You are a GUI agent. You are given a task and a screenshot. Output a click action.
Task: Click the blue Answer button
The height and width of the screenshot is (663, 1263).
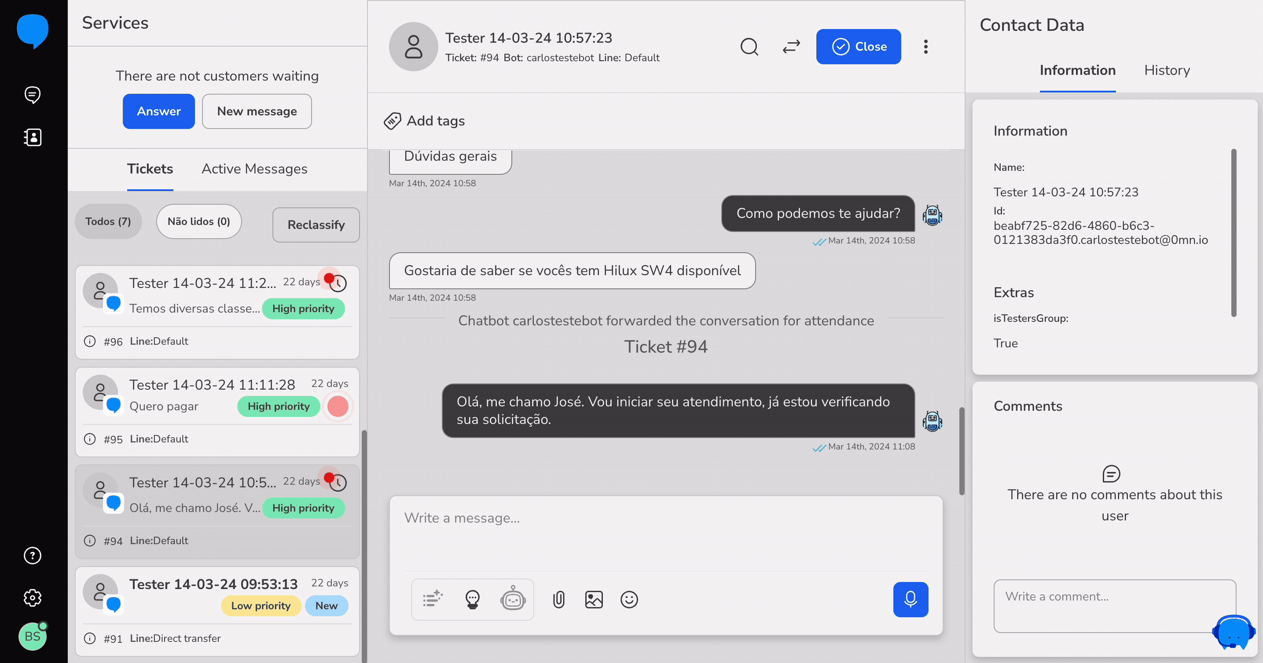click(x=158, y=111)
